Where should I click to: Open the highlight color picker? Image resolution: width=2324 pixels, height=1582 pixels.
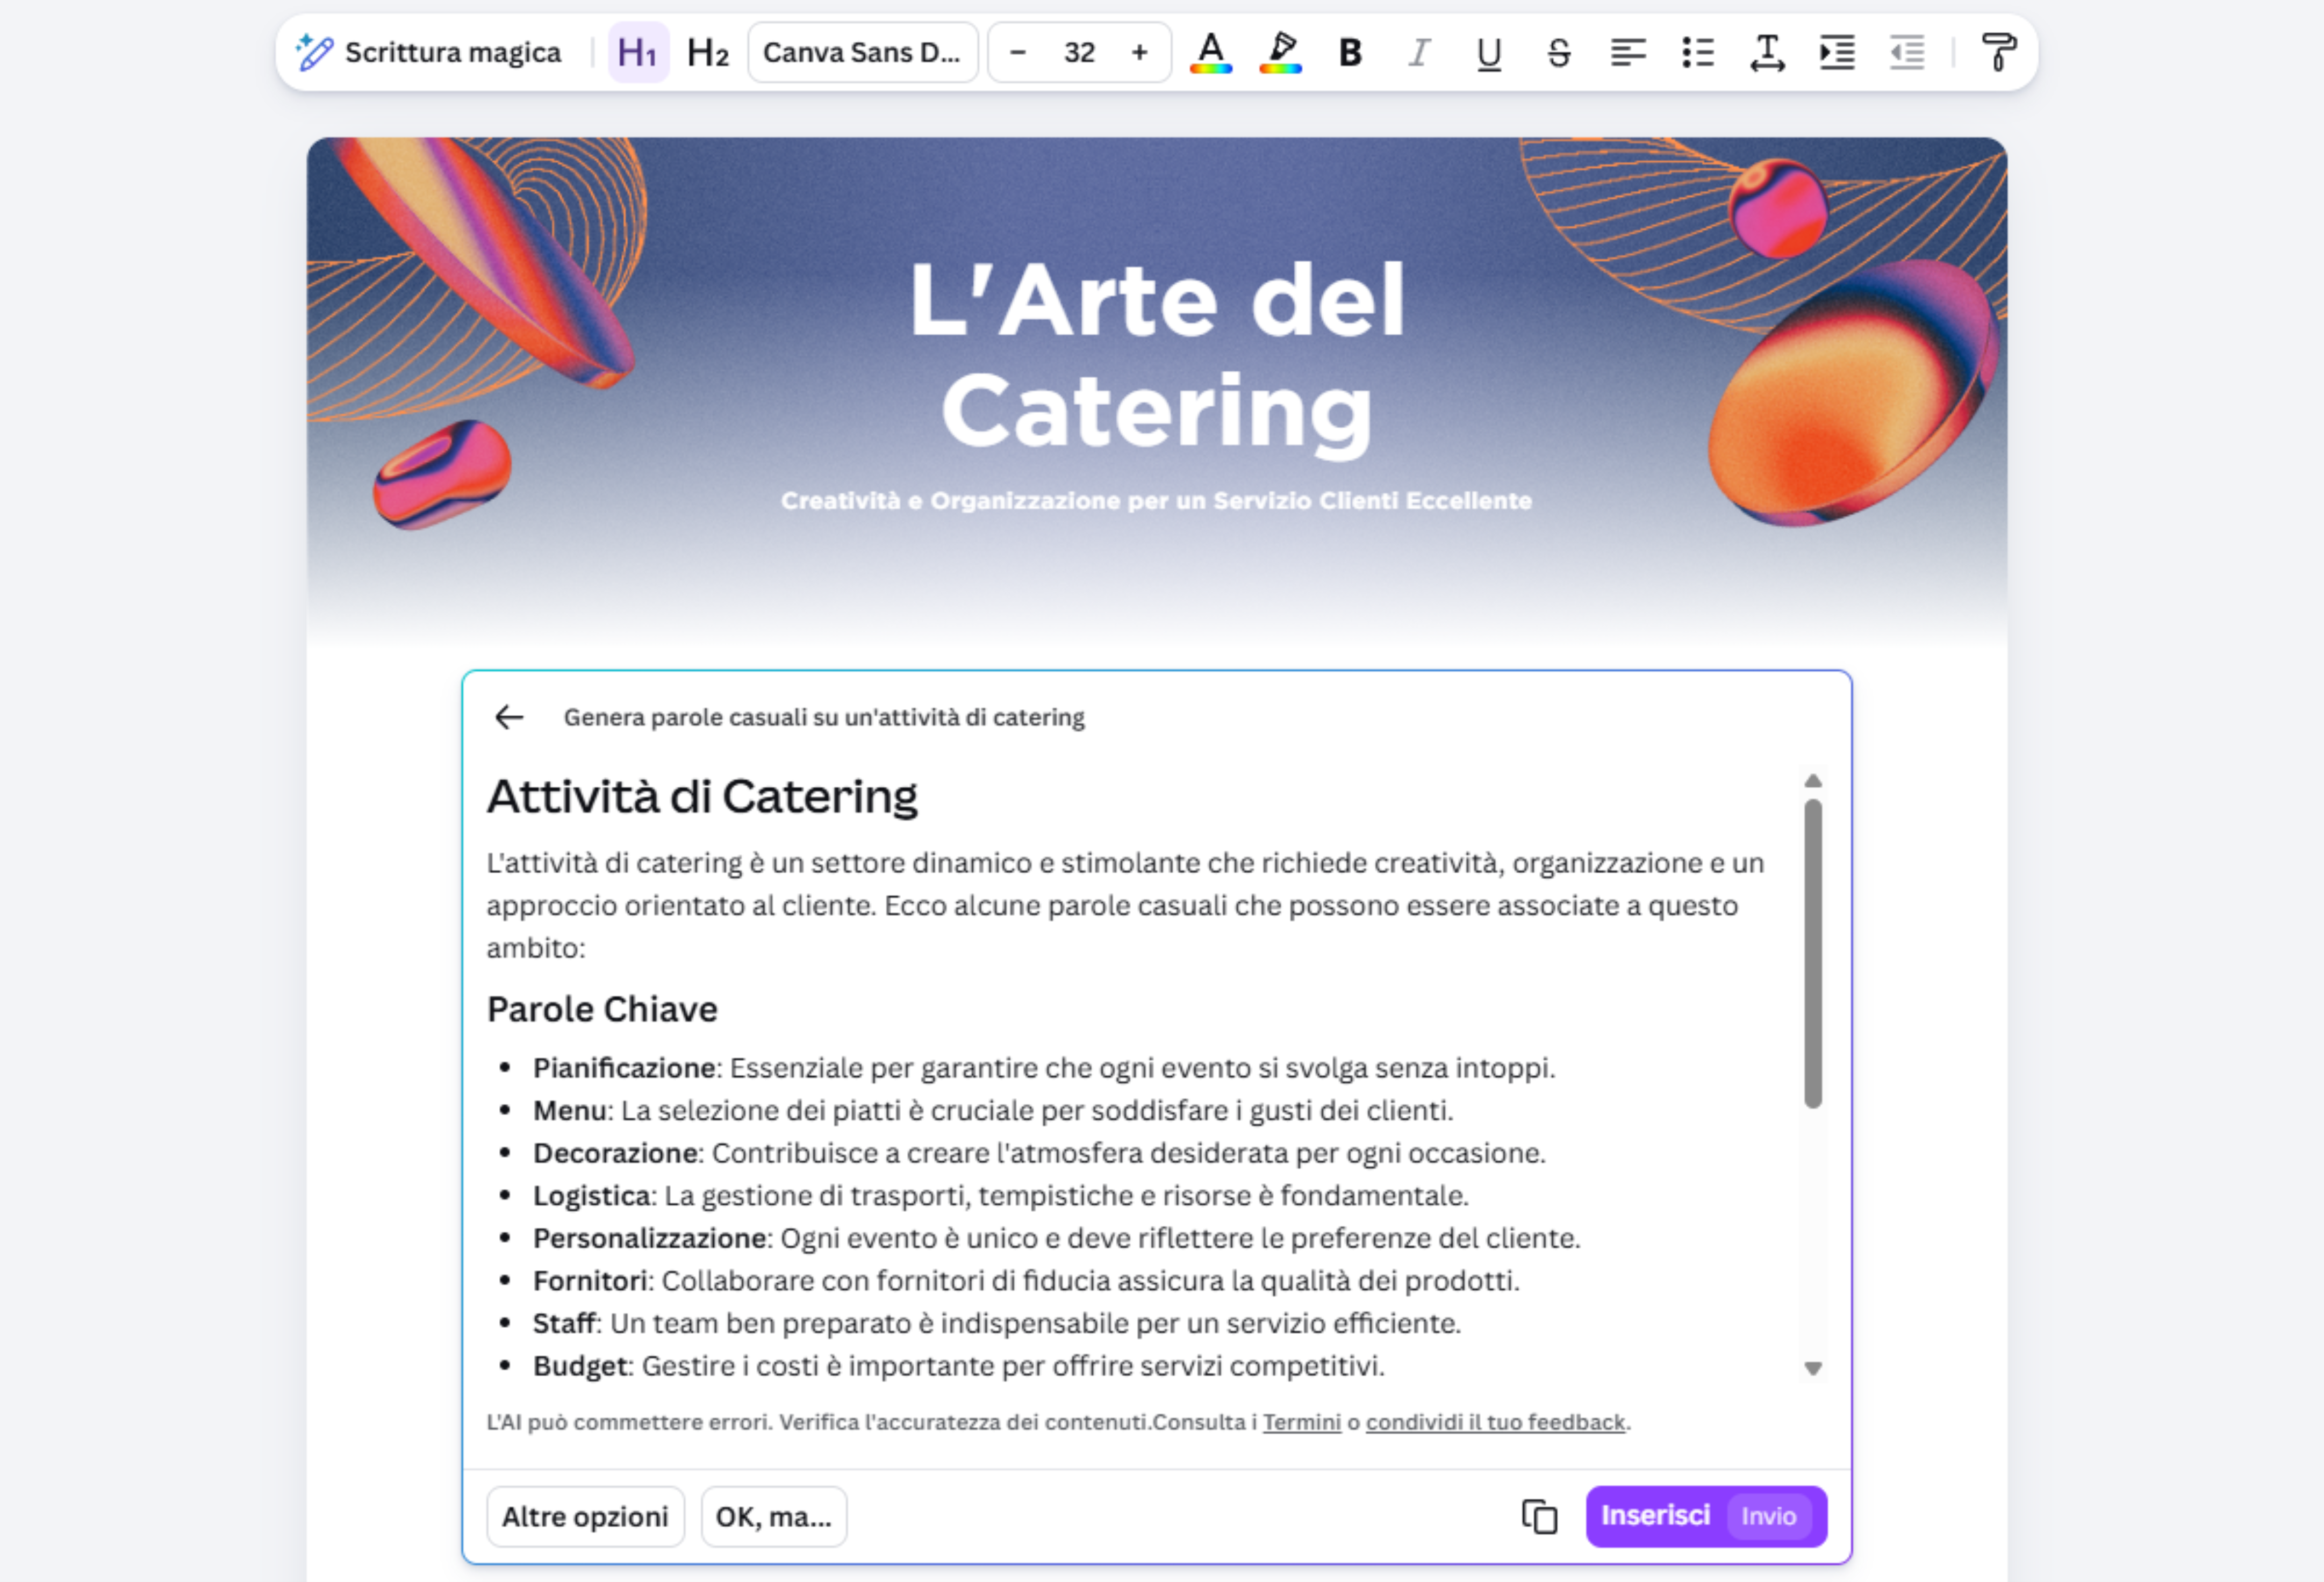pos(1280,52)
